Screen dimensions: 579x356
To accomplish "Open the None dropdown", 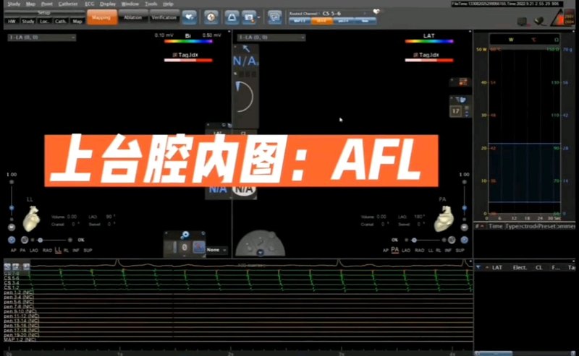I will pos(216,250).
